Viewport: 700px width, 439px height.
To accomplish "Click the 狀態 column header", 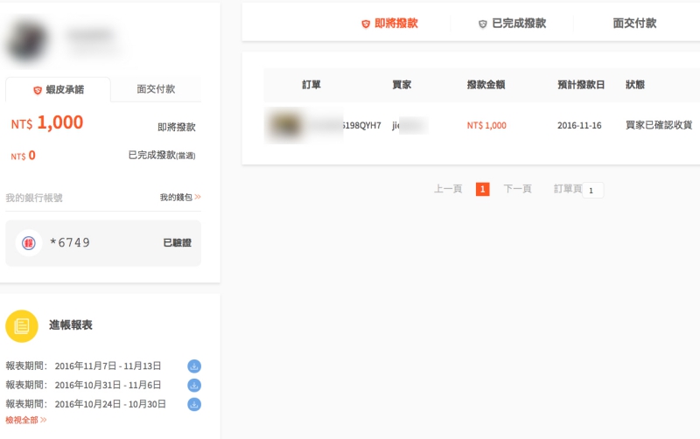I will pos(635,85).
